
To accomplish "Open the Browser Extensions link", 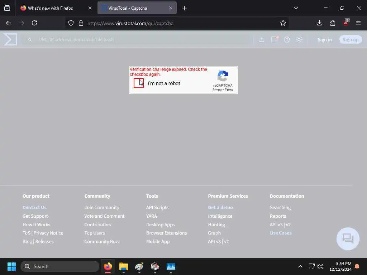I will tap(166, 233).
